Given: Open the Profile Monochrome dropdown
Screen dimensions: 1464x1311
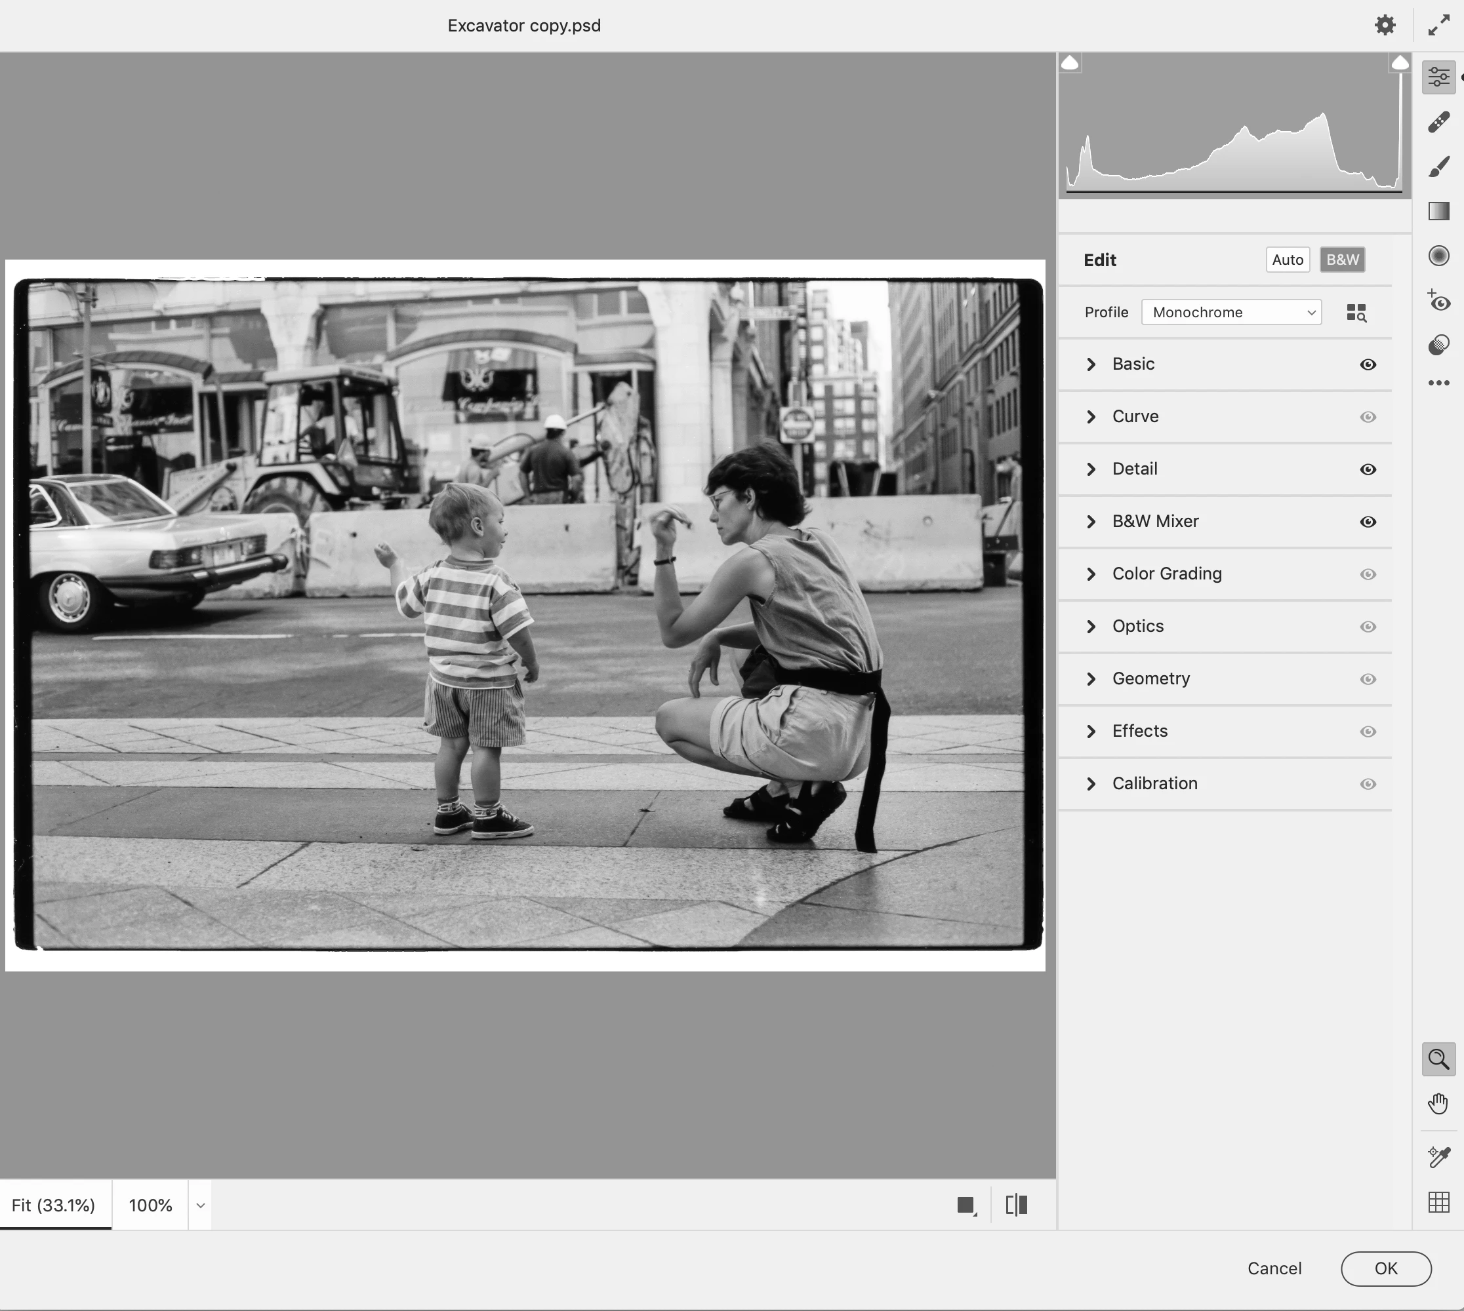Looking at the screenshot, I should pos(1230,313).
